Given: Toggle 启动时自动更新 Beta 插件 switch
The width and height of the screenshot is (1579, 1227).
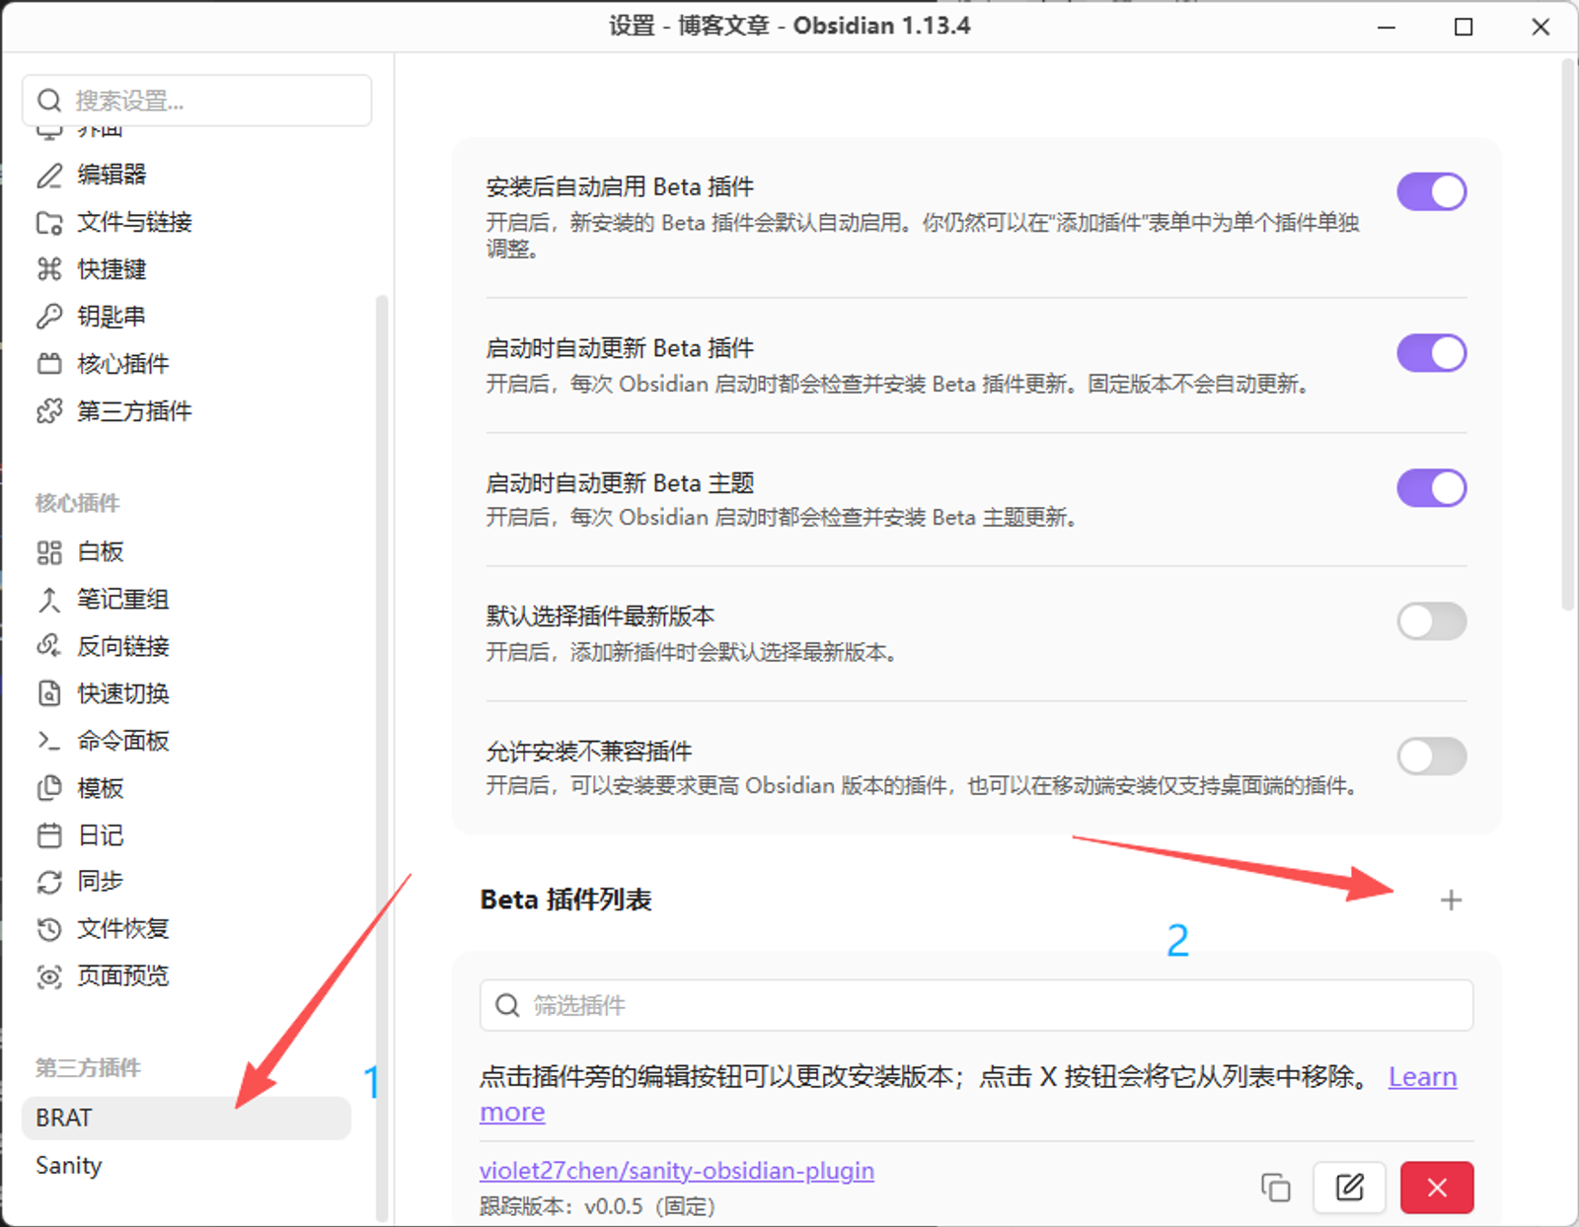Looking at the screenshot, I should (x=1431, y=352).
